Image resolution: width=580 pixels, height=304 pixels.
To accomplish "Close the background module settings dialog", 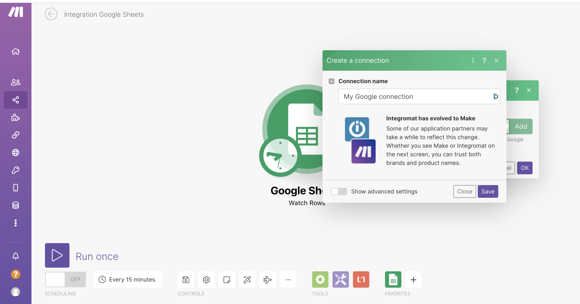I will (x=529, y=90).
